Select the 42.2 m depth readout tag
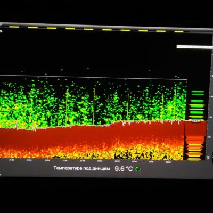 196,121
